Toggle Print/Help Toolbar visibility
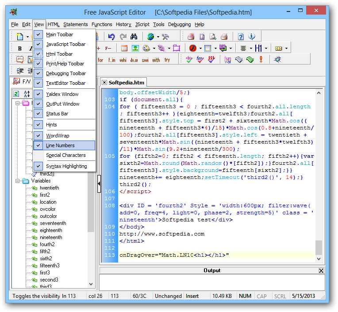338x312 pixels. 64,64
